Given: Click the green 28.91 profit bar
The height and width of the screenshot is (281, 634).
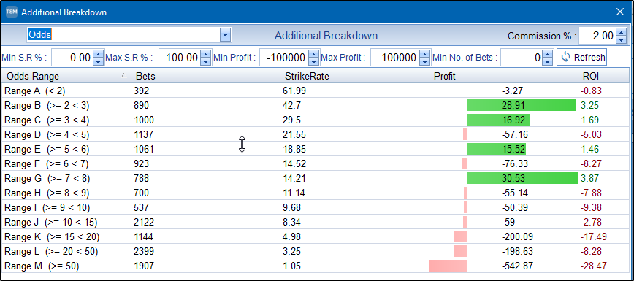Looking at the screenshot, I should 522,106.
